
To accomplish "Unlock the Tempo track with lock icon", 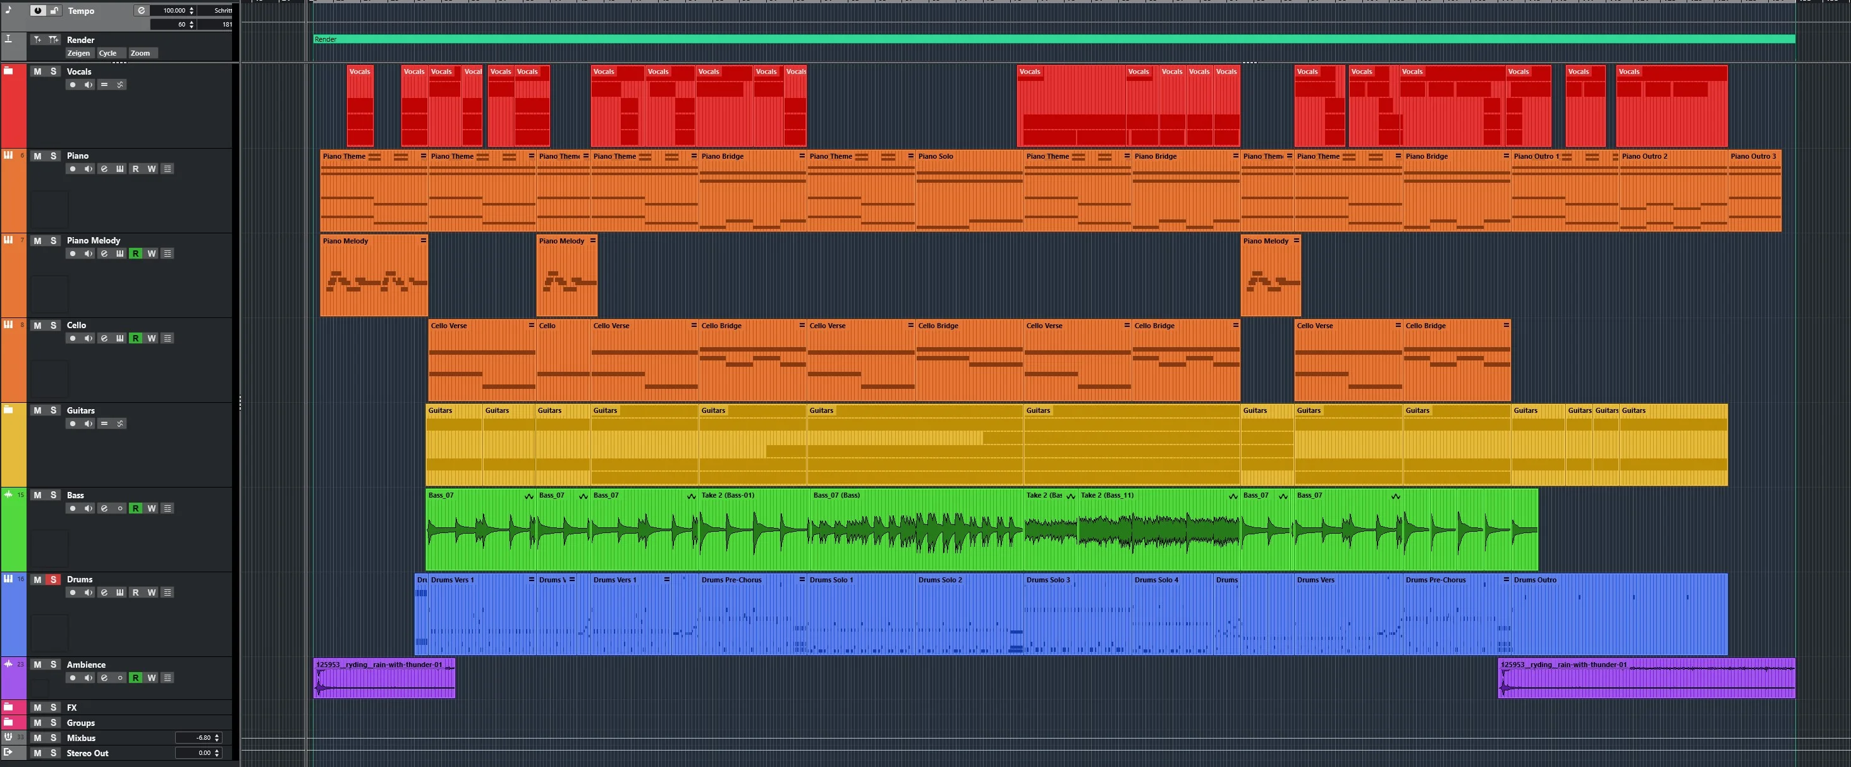I will (x=54, y=11).
